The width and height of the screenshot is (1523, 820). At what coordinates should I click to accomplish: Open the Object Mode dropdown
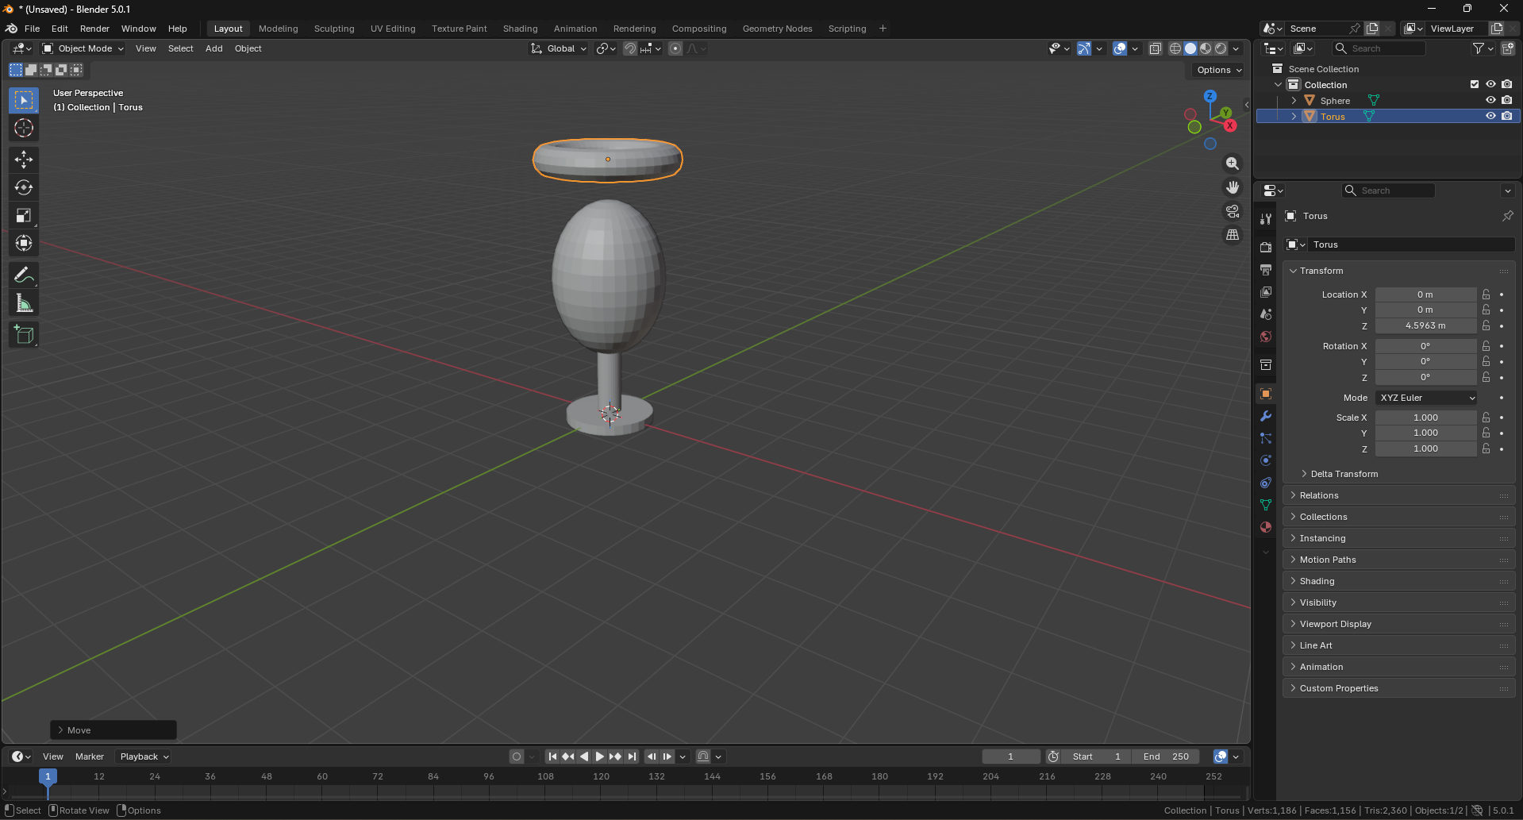83,48
